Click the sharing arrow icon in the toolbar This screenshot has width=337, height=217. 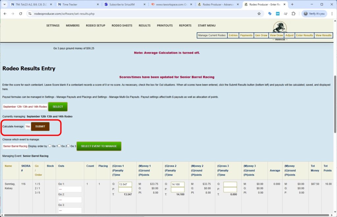[286, 14]
